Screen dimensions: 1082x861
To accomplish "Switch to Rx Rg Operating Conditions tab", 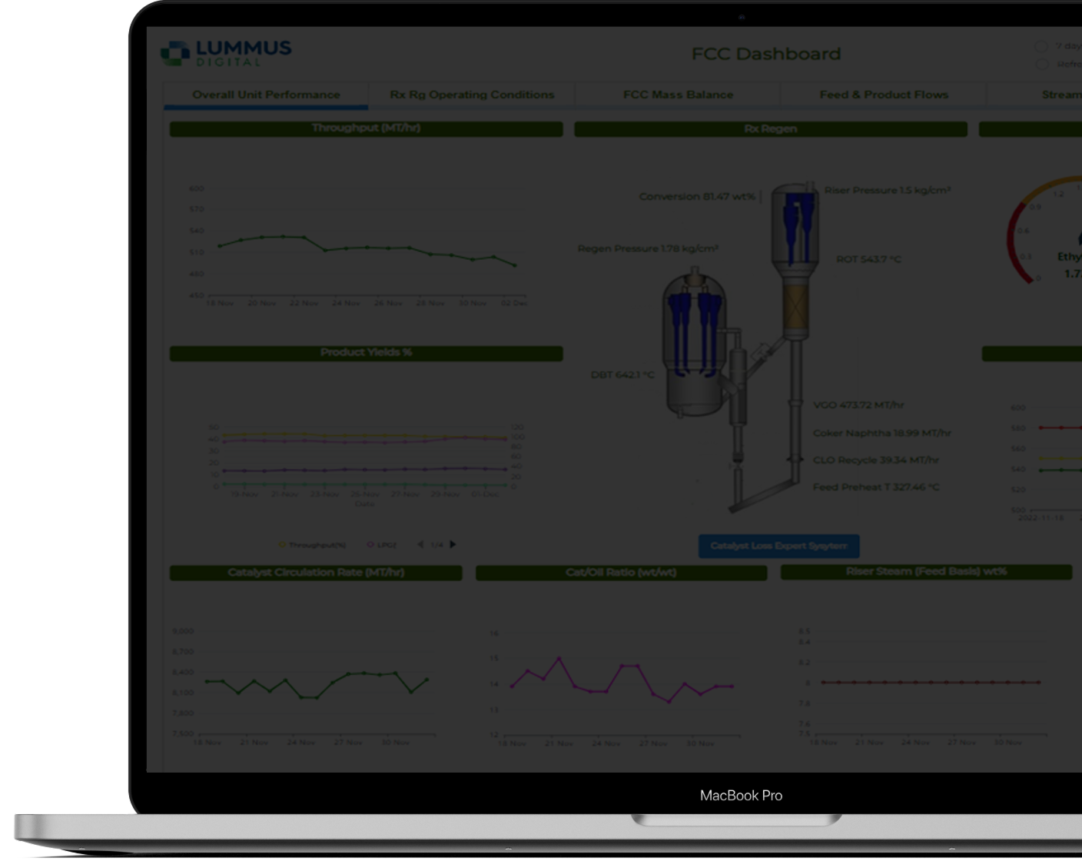I will (x=472, y=95).
